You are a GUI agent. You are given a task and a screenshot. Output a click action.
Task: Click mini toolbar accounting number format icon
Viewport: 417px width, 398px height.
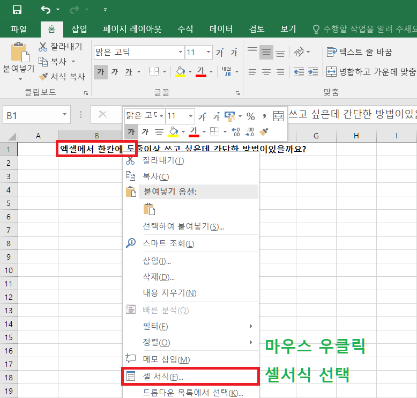click(x=230, y=116)
